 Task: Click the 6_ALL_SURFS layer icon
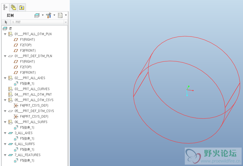(10, 144)
